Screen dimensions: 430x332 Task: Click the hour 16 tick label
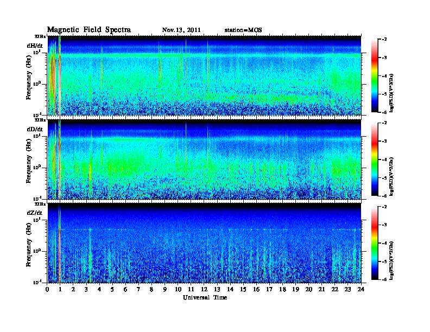pyautogui.click(x=256, y=289)
